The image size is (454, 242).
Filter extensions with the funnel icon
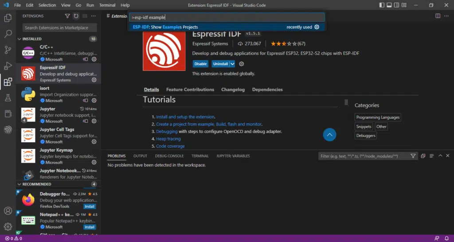67,16
